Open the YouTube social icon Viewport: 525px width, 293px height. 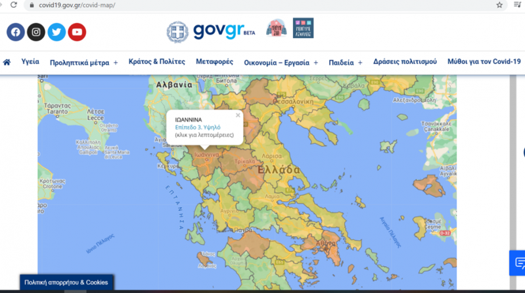click(x=77, y=31)
